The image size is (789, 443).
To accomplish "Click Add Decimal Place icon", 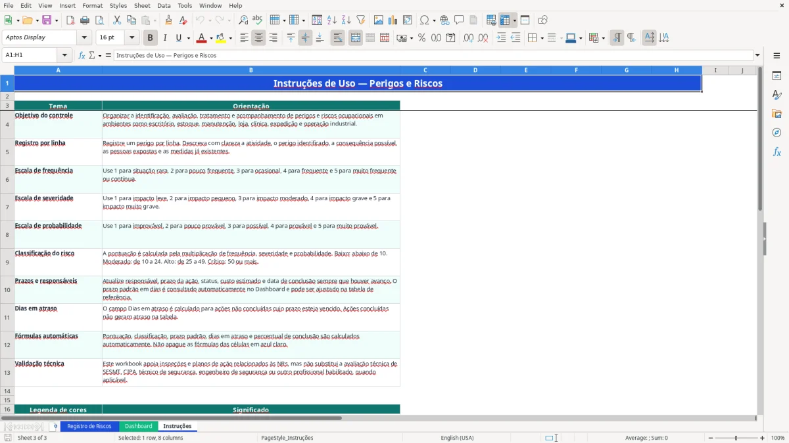I will [469, 38].
